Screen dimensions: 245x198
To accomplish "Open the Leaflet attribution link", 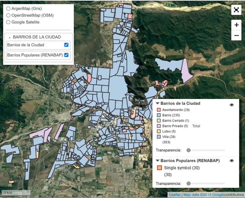I will tap(175, 195).
